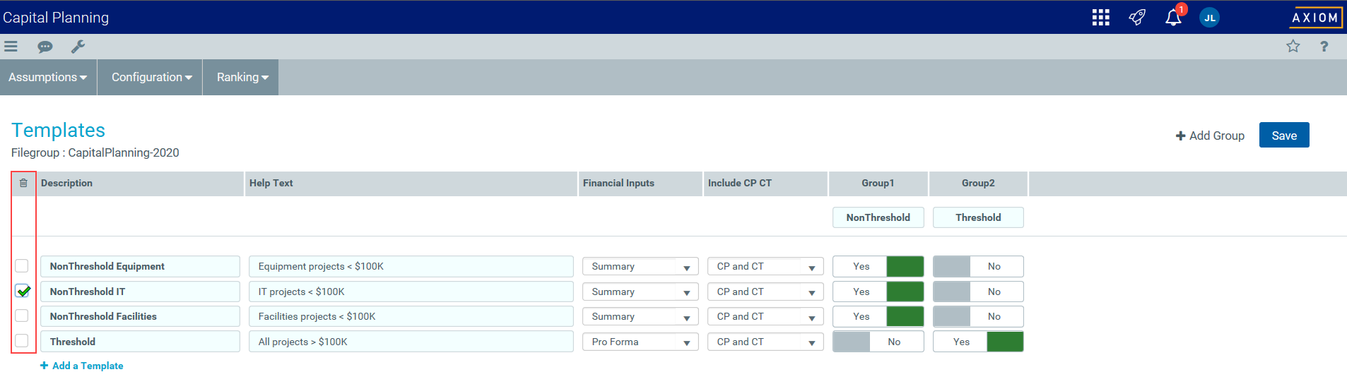Viewport: 1347px width, 384px height.
Task: Open the wrench tools icon
Action: [x=78, y=47]
